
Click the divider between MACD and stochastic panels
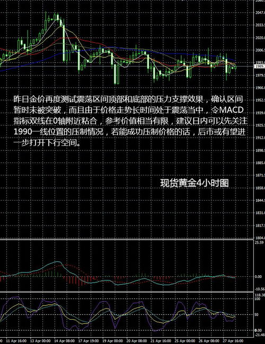point(127,292)
